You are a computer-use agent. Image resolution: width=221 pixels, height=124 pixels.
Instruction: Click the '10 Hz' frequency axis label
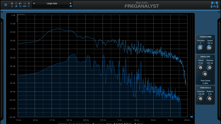pos(18,120)
